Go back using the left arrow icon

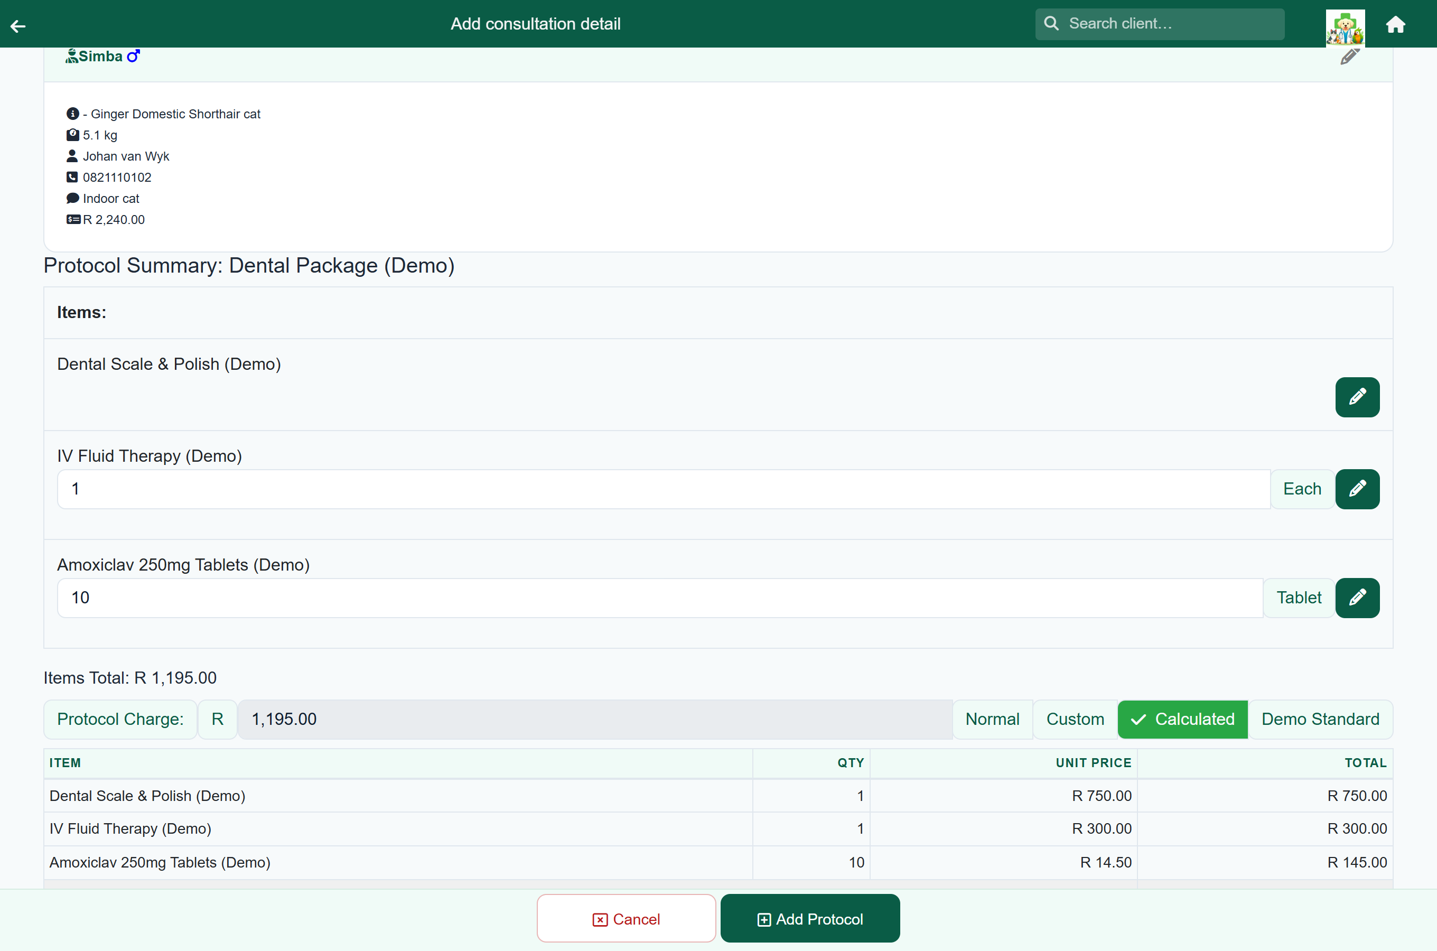click(x=18, y=25)
